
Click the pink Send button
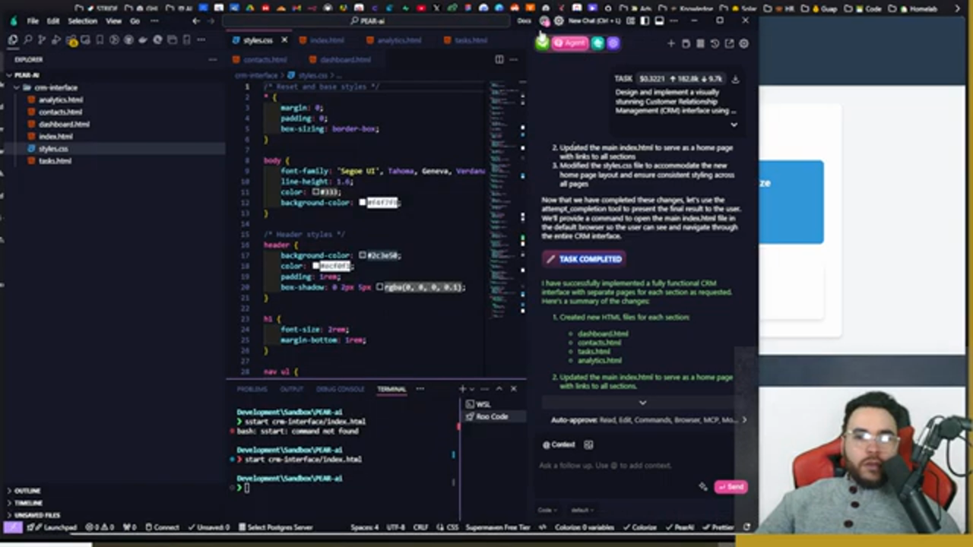coord(731,486)
